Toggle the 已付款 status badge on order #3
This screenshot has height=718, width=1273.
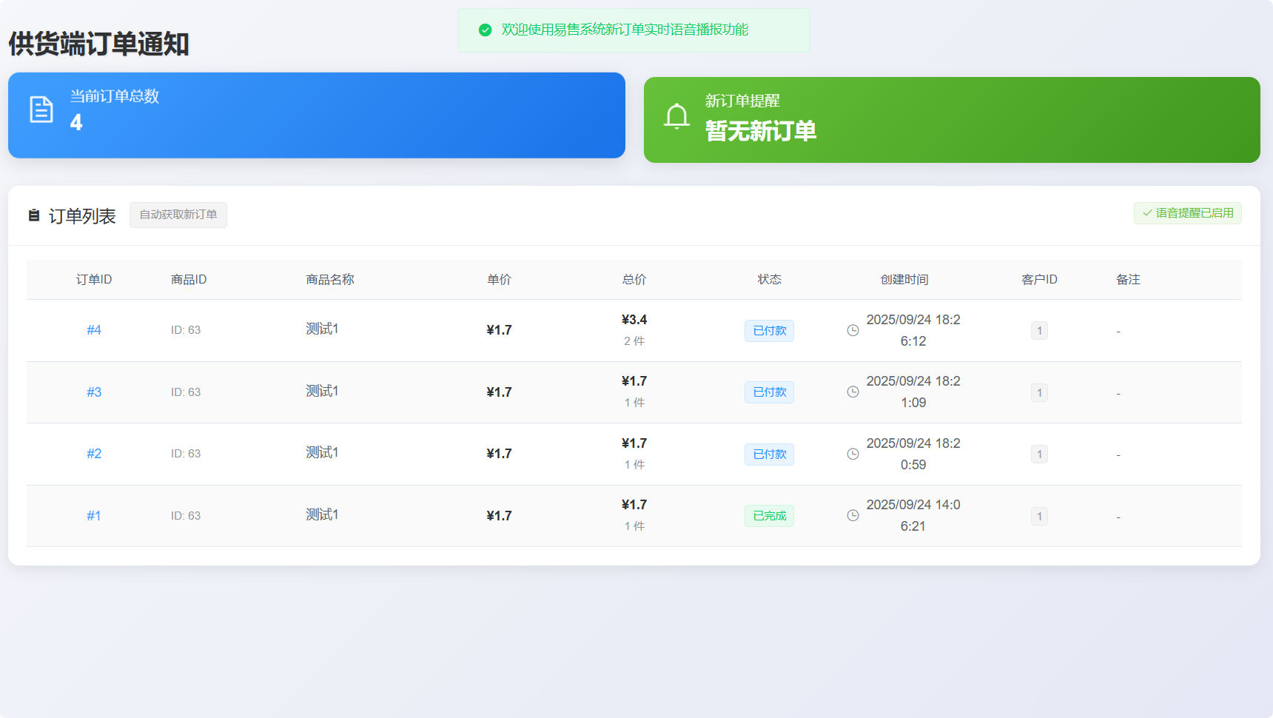pyautogui.click(x=769, y=392)
